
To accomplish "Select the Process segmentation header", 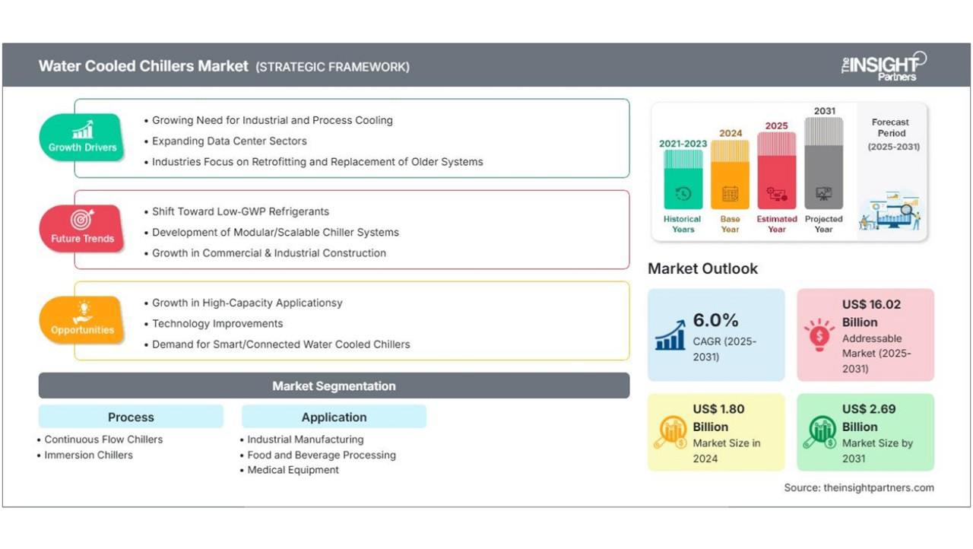I will click(131, 417).
